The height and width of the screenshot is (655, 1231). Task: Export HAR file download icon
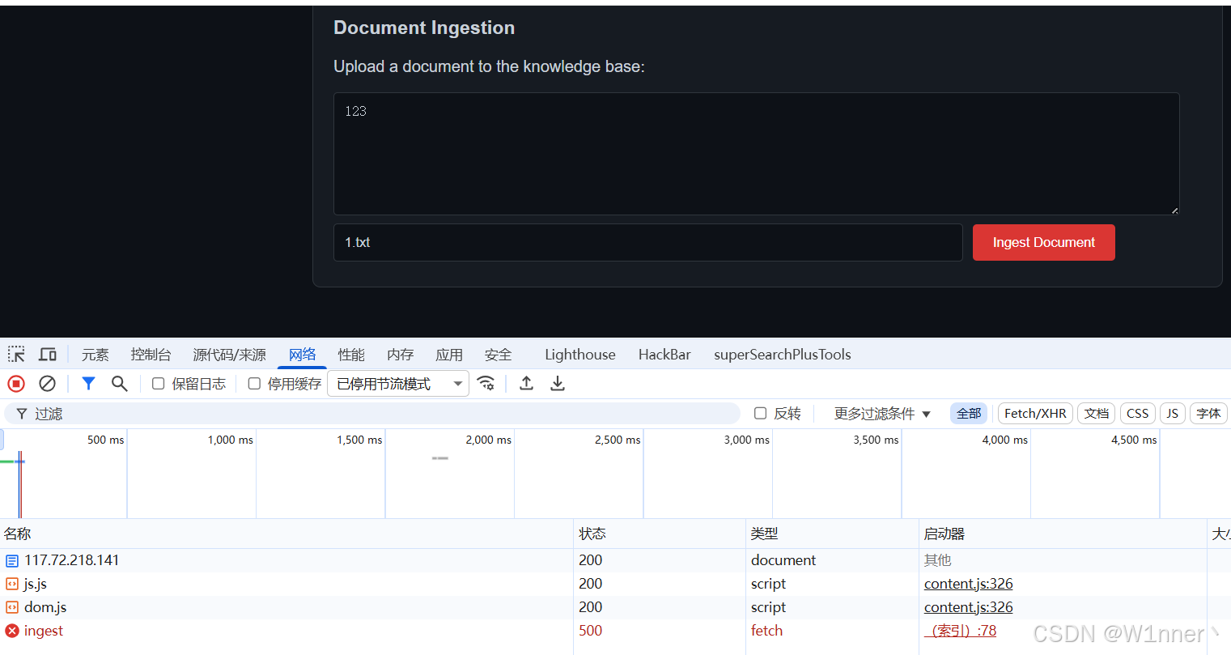(x=558, y=384)
